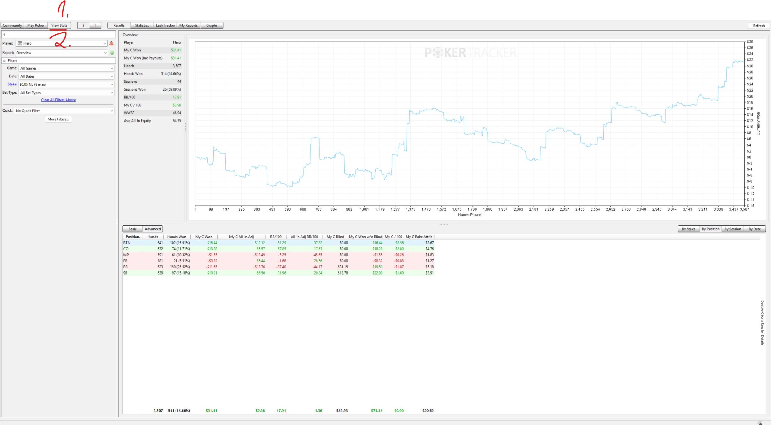Sort by My C Won w/o Blind header
Viewport: 771px width, 425px height.
tap(366, 237)
